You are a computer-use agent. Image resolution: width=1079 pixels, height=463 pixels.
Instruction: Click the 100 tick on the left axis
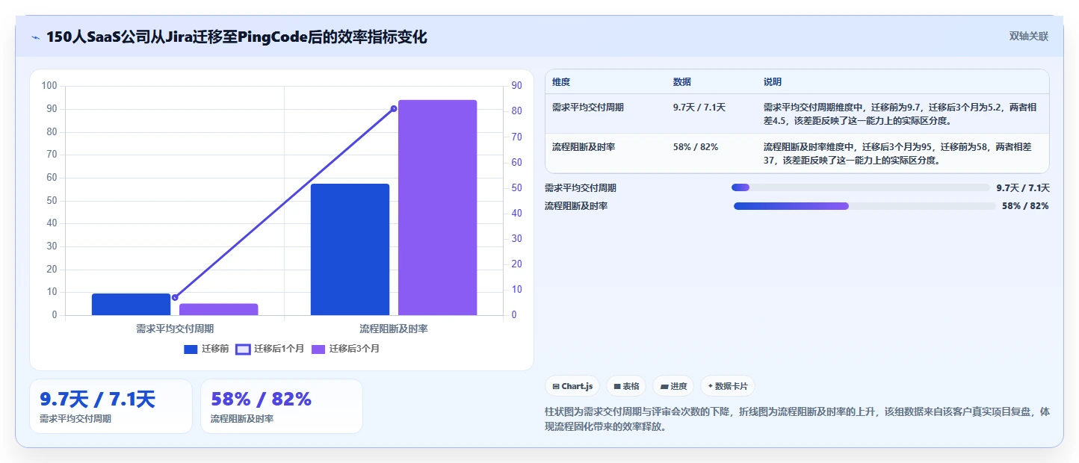[x=49, y=86]
